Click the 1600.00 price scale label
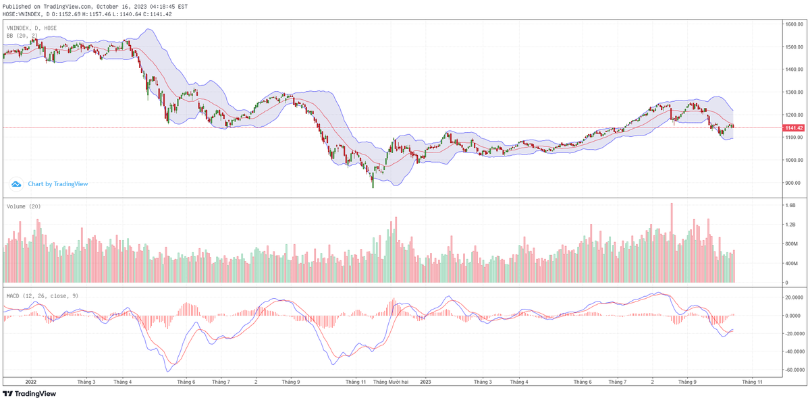Viewport: 810px width, 402px height. pyautogui.click(x=793, y=24)
